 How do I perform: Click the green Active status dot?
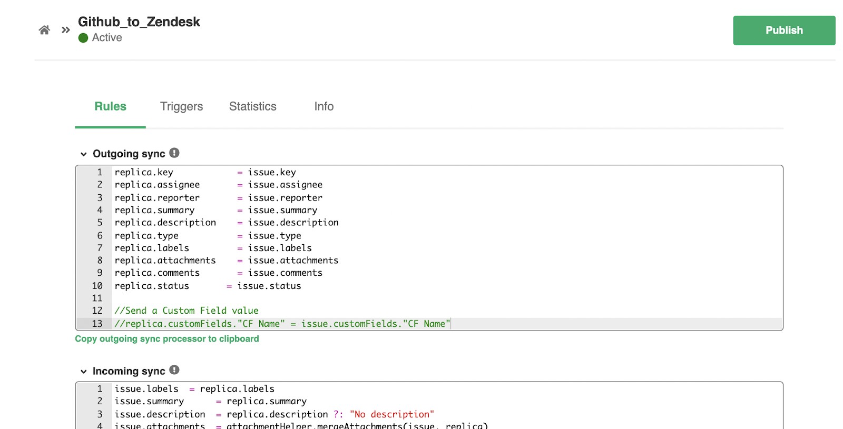[x=83, y=38]
